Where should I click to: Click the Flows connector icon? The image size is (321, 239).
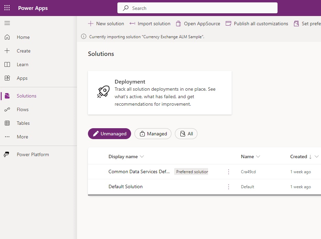point(7,109)
